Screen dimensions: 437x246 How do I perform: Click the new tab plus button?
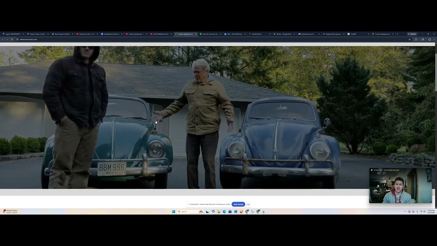[x=397, y=34]
